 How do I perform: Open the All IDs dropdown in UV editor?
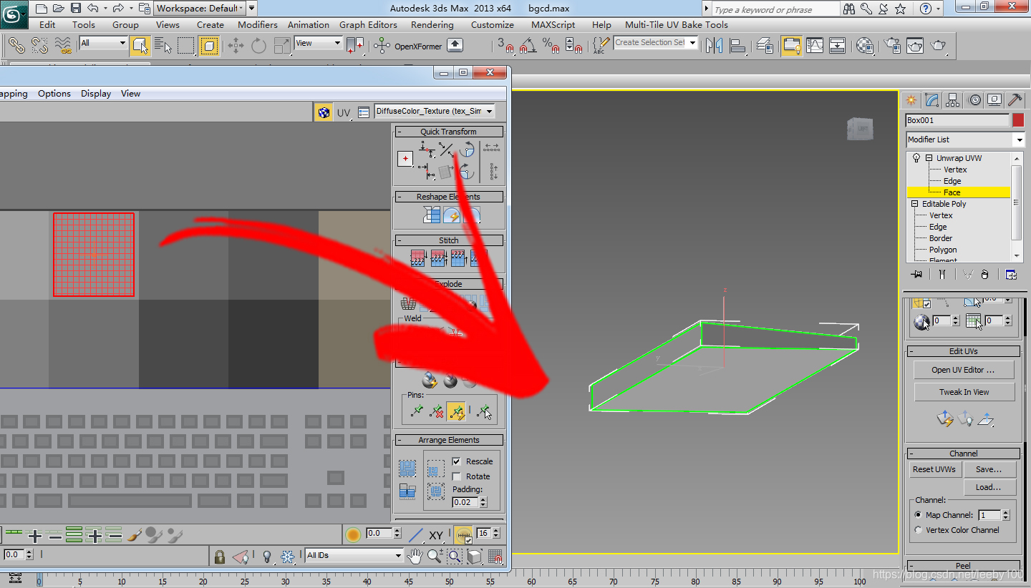(x=354, y=555)
